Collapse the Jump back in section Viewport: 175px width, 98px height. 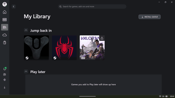pos(26,30)
